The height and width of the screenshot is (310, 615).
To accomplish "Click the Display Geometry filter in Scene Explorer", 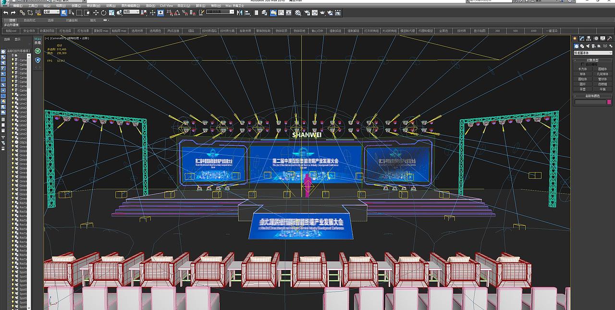I will pyautogui.click(x=3, y=51).
